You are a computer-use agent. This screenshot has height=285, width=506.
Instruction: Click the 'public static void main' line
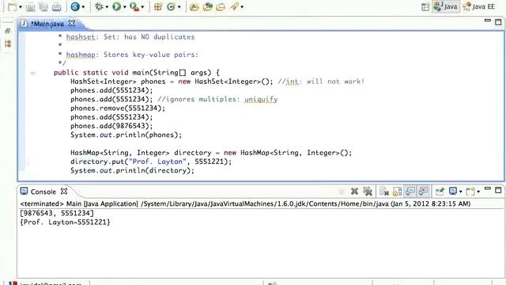pos(137,73)
